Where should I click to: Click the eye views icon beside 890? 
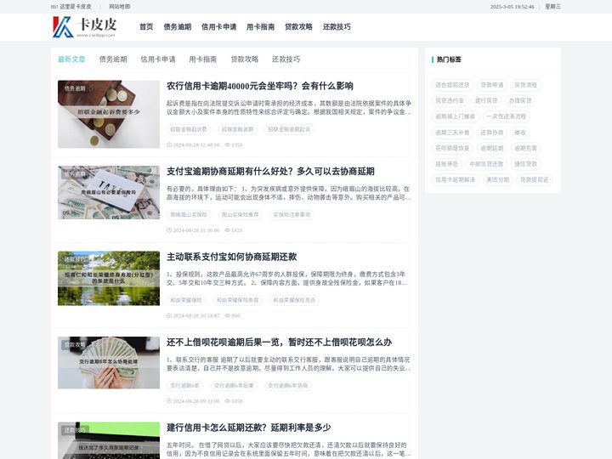(x=228, y=315)
